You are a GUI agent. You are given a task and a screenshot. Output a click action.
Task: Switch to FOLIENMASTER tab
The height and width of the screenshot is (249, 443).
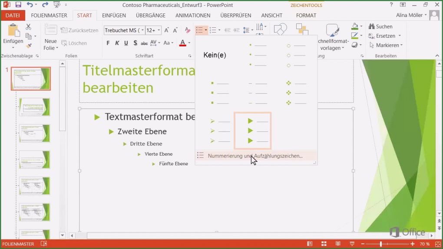tap(49, 15)
